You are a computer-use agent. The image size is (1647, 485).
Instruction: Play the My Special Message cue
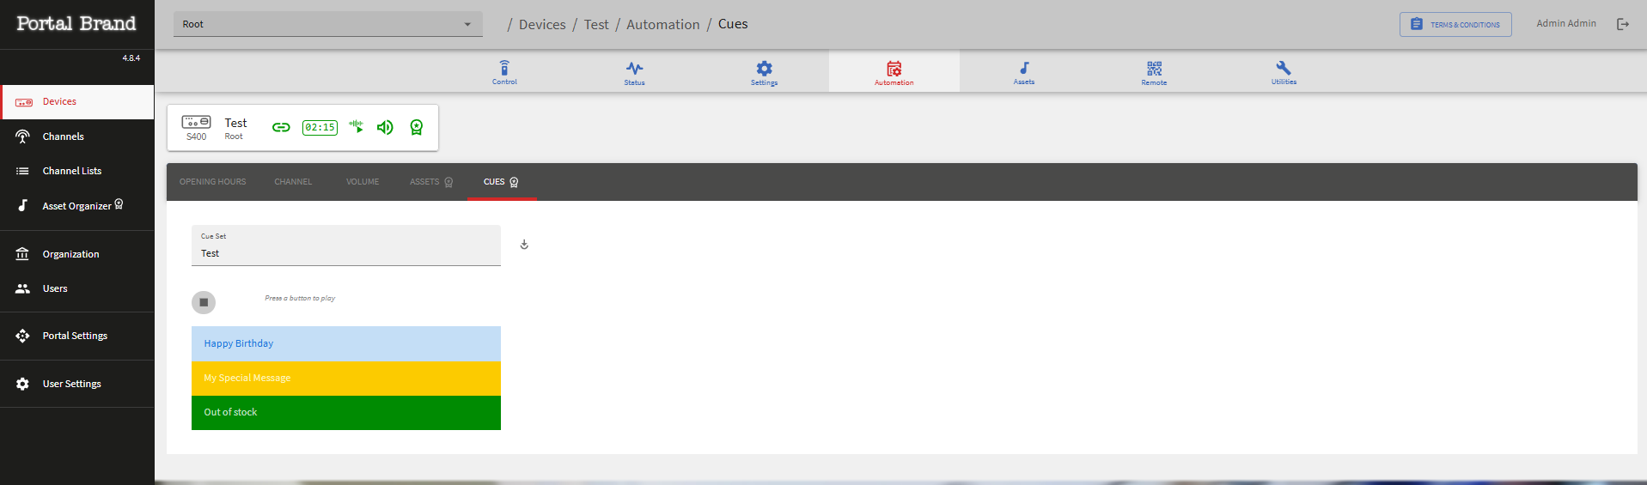click(346, 379)
